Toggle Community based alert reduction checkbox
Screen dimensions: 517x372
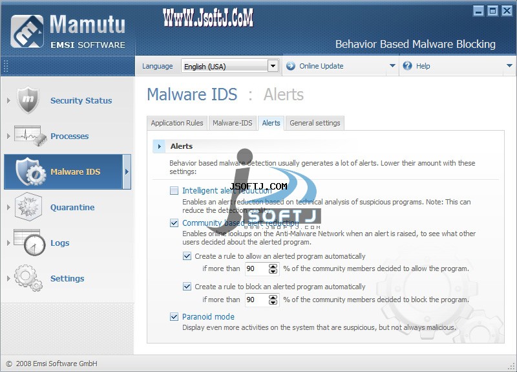coord(174,223)
